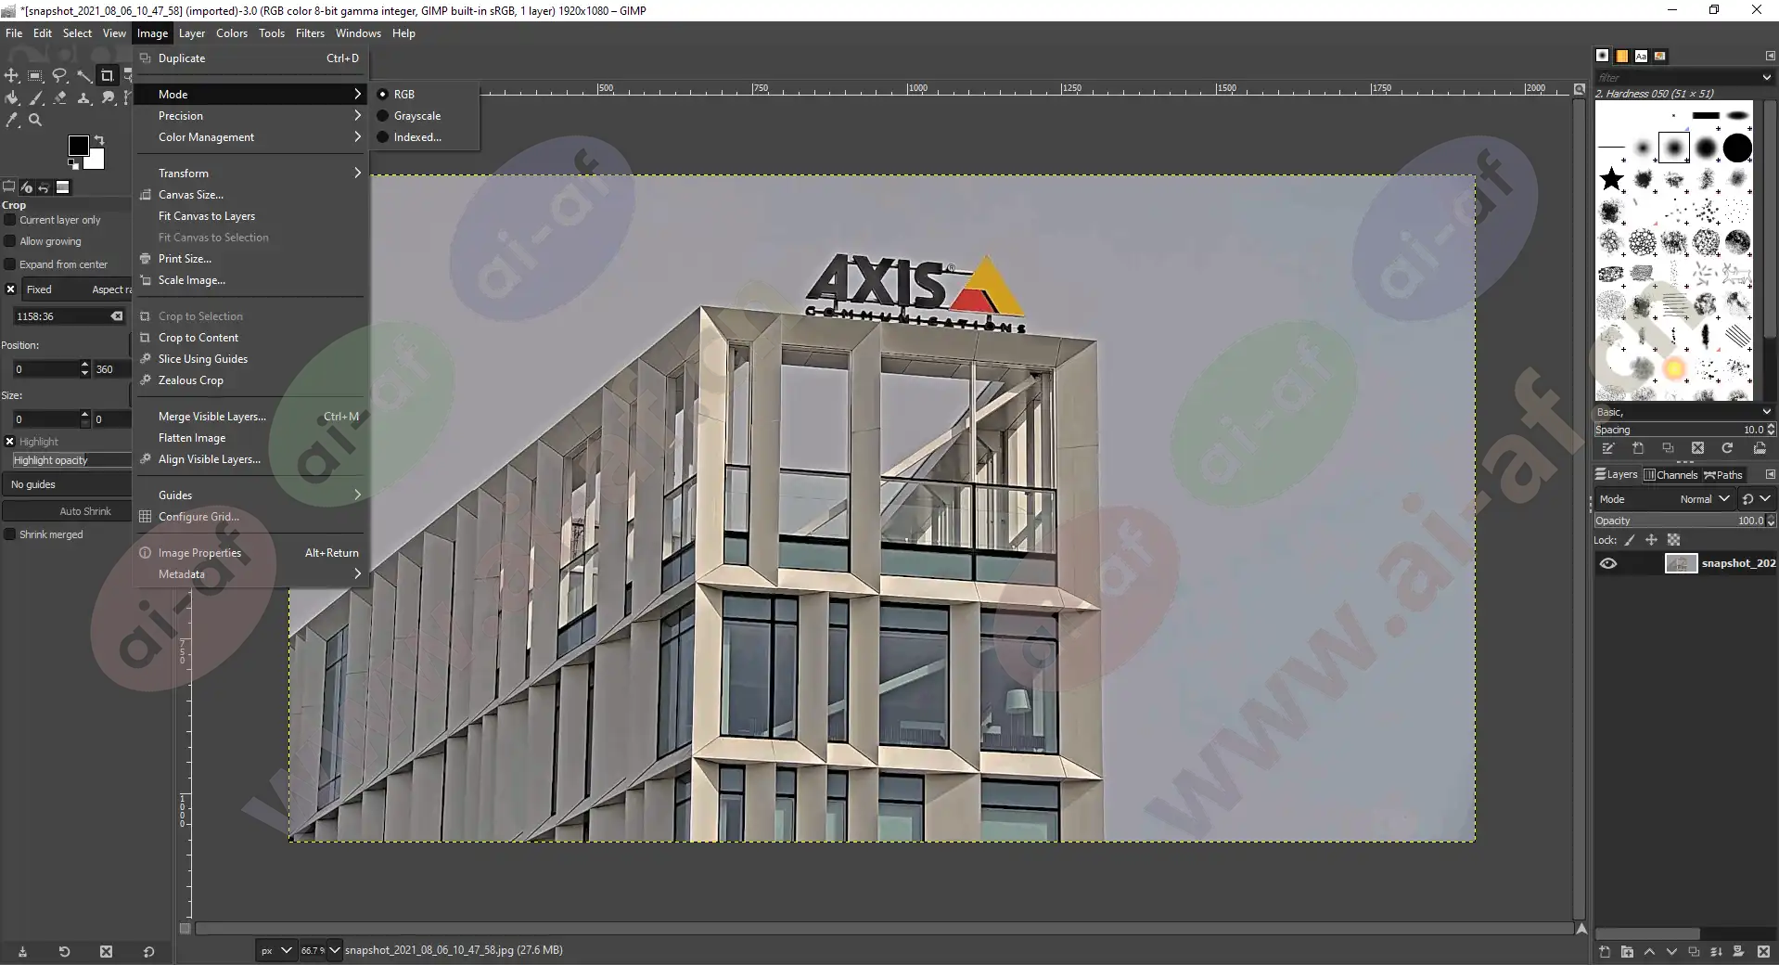Click the Refresh brushes icon
The height and width of the screenshot is (965, 1779).
pos(1727,448)
